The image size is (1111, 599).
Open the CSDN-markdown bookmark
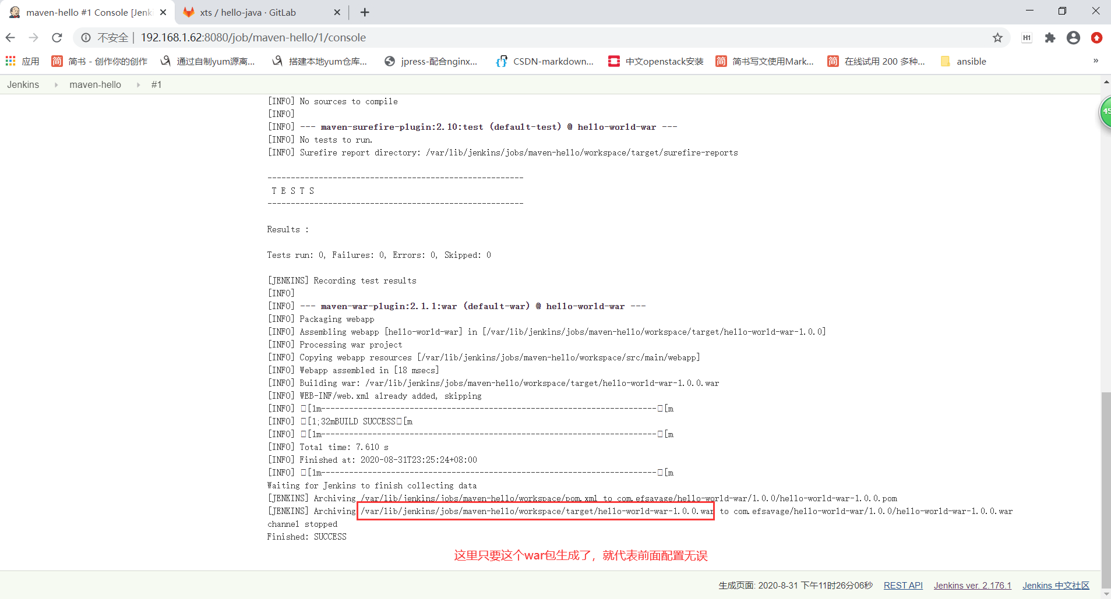(545, 61)
